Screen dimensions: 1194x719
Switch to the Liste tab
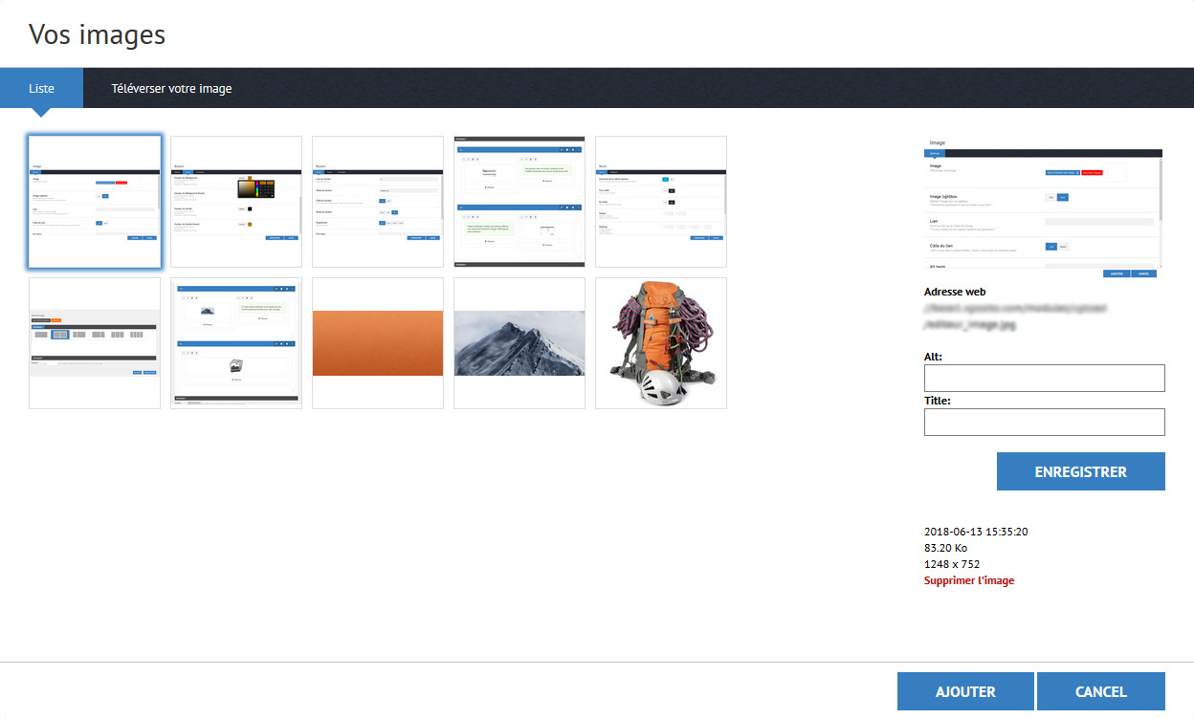tap(41, 88)
